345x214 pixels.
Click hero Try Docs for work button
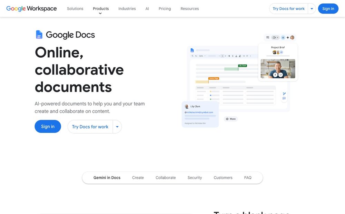point(90,127)
